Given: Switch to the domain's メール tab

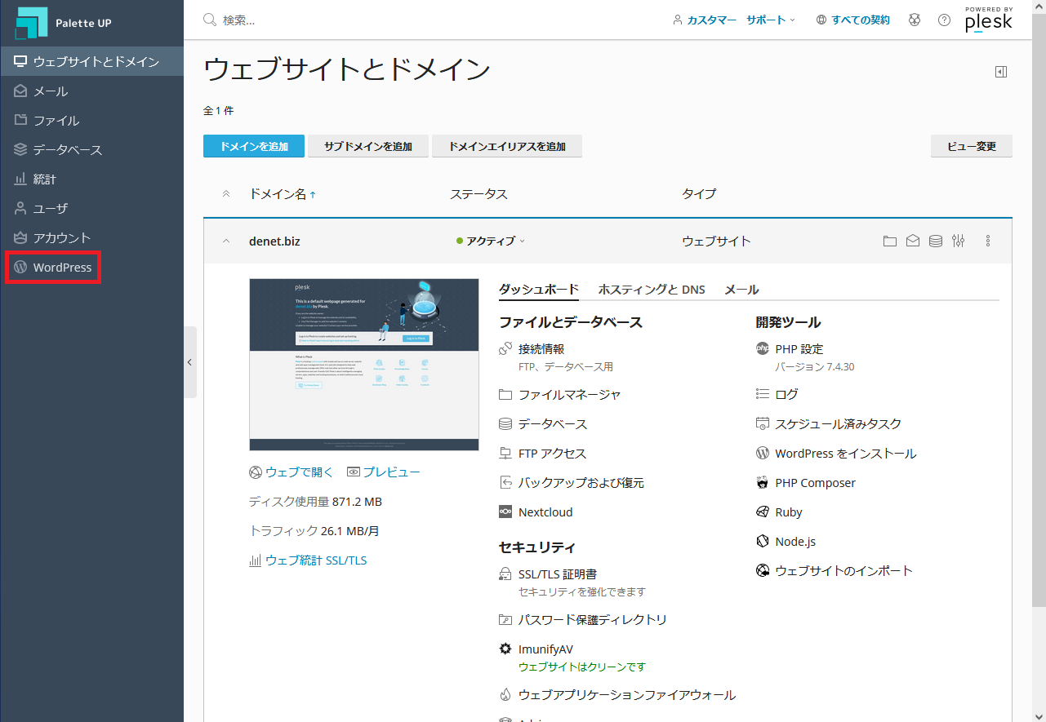Looking at the screenshot, I should tap(741, 290).
